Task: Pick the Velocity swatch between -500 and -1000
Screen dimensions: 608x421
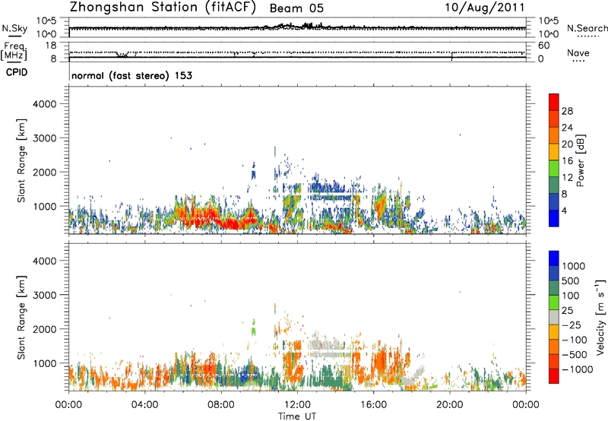Action: point(554,361)
